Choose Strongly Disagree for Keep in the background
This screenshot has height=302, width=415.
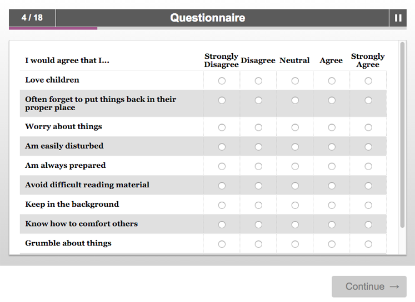pyautogui.click(x=222, y=205)
